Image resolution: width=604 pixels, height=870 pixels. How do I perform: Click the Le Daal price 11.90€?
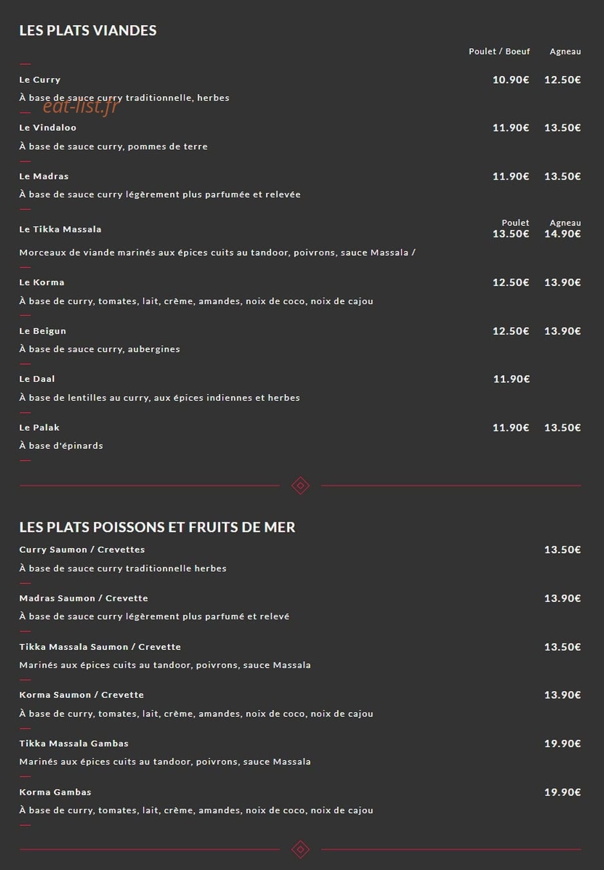click(511, 379)
